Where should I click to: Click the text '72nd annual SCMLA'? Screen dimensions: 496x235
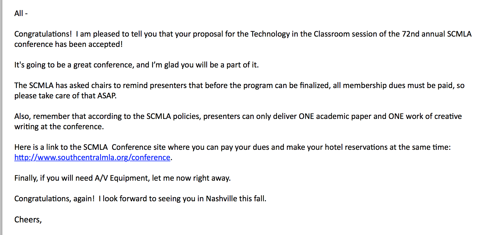(437, 34)
